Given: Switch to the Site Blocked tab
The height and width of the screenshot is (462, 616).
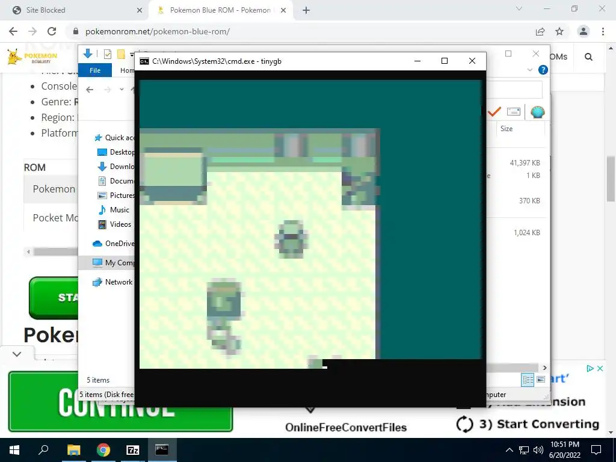Looking at the screenshot, I should [73, 10].
